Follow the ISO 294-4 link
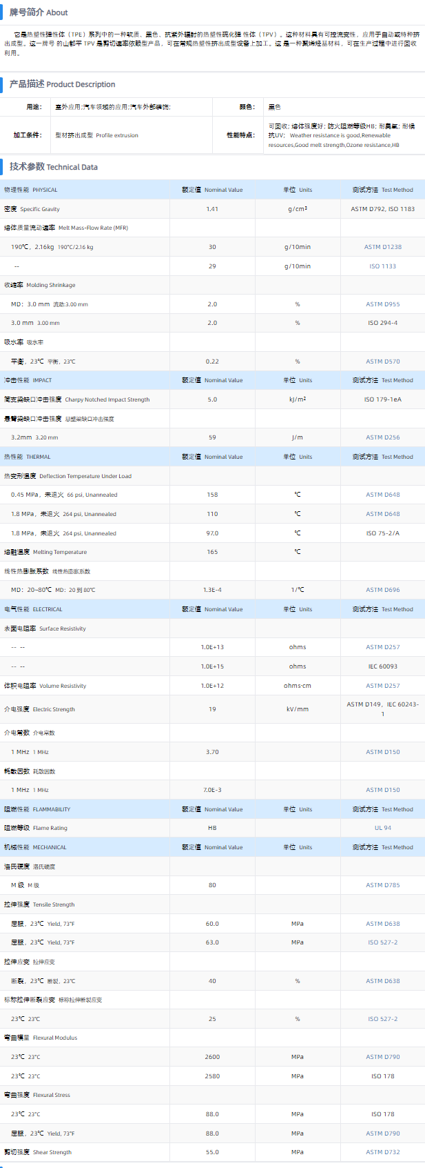Image resolution: width=425 pixels, height=1168 pixels. tap(382, 323)
